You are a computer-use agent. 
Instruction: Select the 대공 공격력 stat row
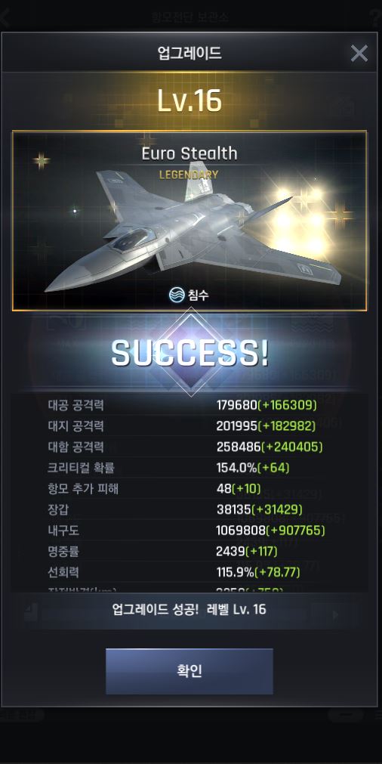189,405
